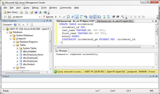Screen dimensions: 160x94
Task: Click the Object Explorer horizontal scrollbar
Action: pyautogui.click(x=22, y=72)
